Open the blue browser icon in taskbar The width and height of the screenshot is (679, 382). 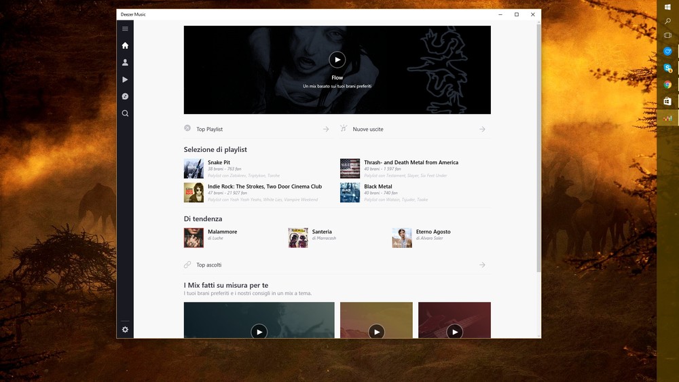click(x=667, y=52)
